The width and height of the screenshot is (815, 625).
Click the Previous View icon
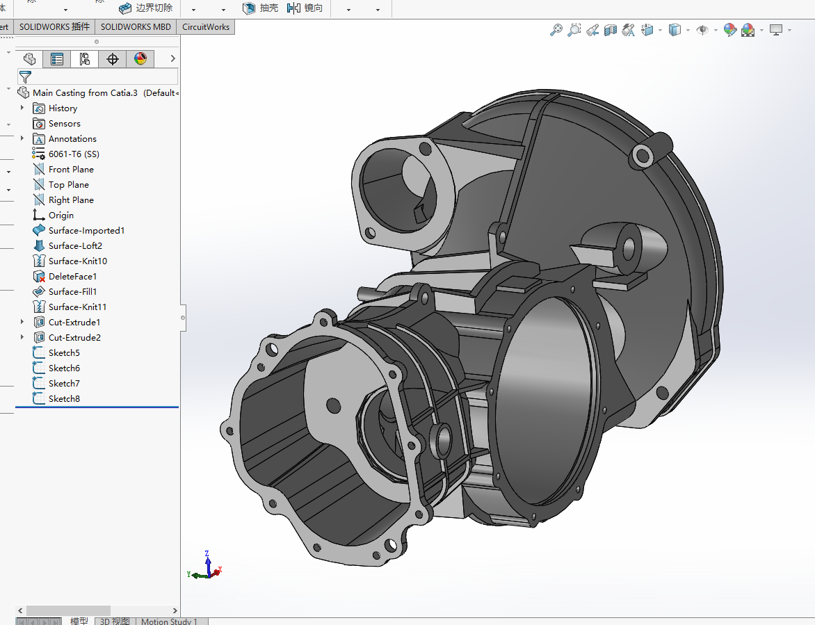click(x=592, y=30)
